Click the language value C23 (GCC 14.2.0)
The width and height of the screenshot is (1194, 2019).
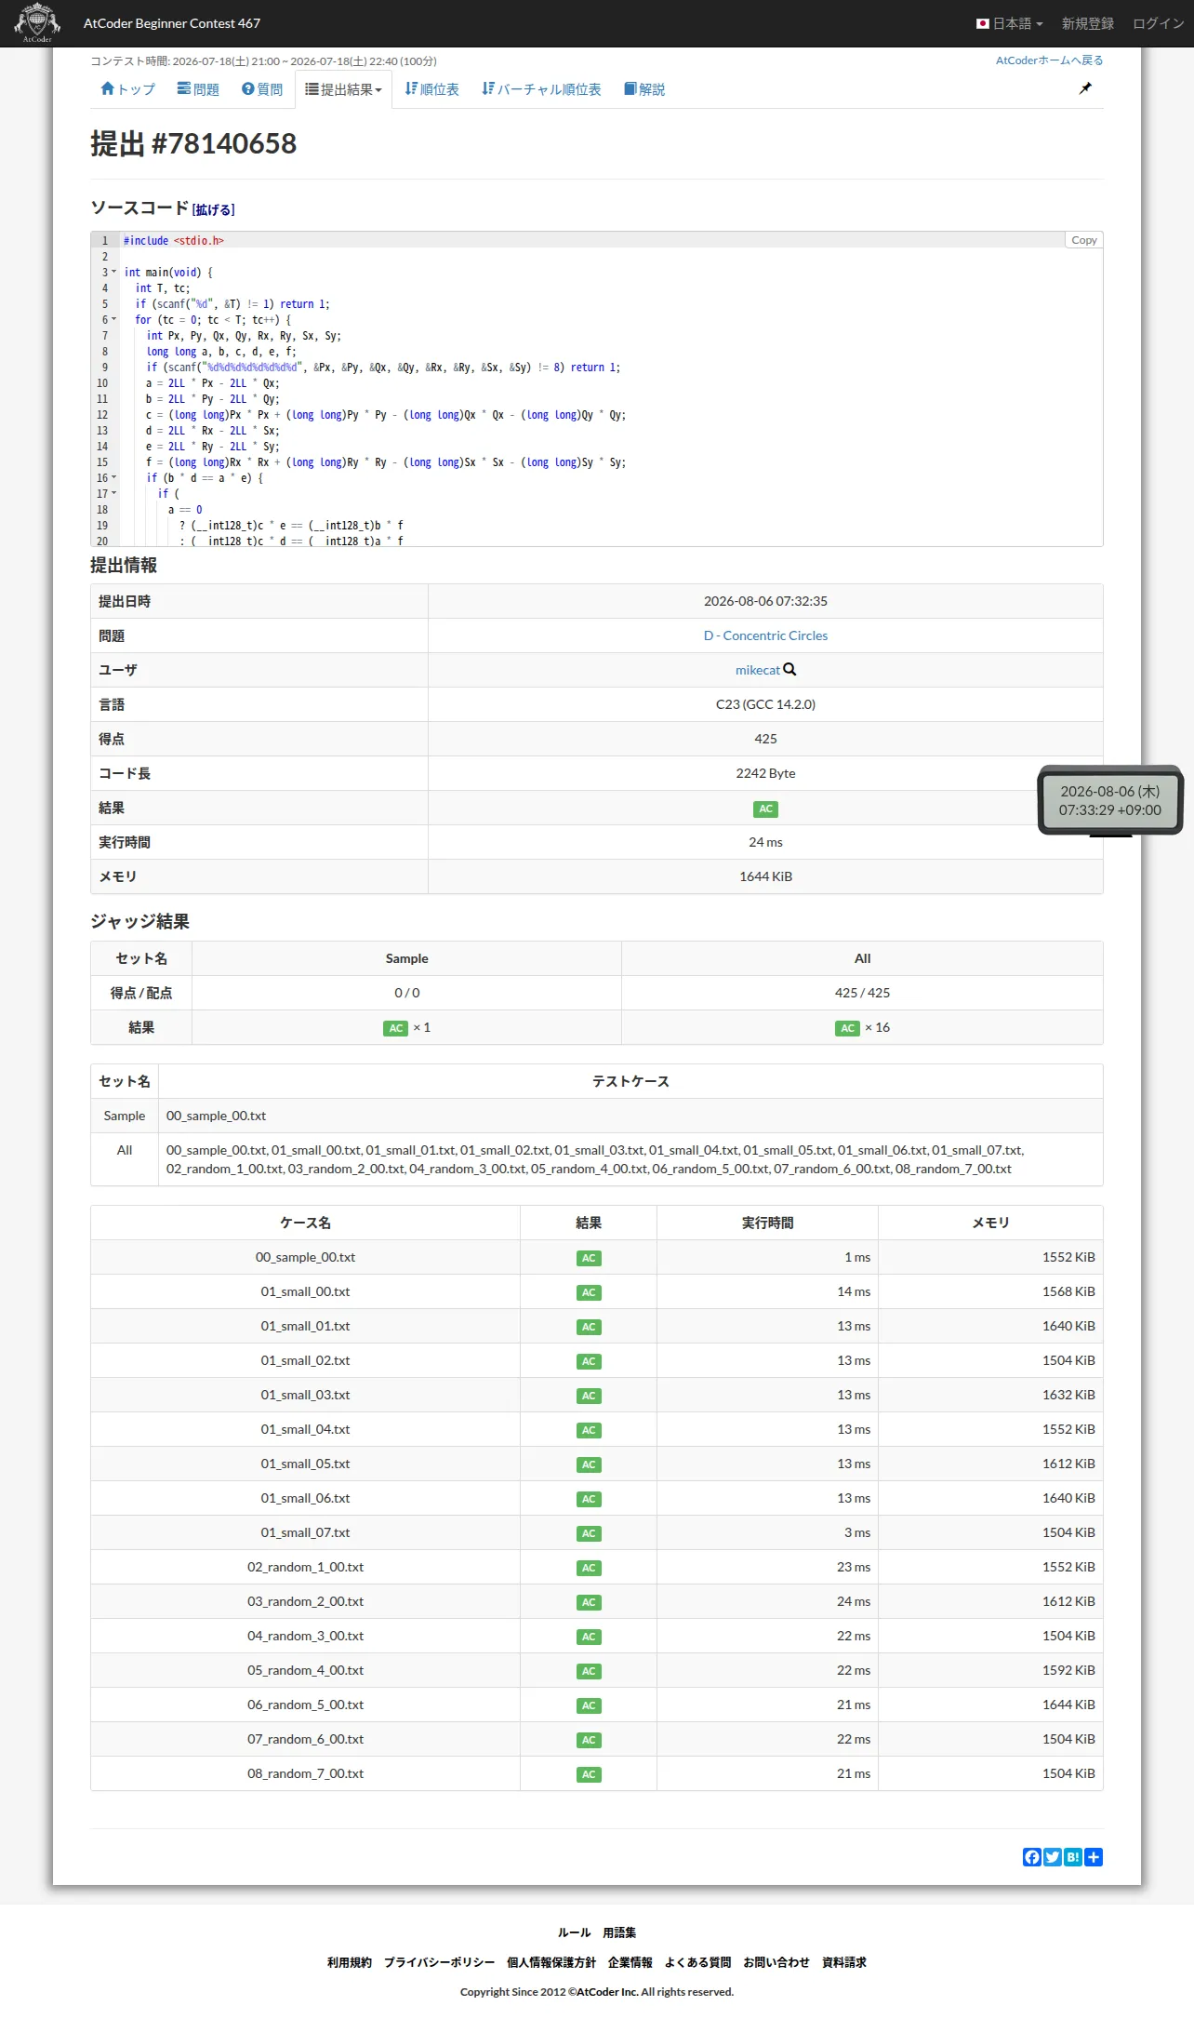tap(765, 704)
